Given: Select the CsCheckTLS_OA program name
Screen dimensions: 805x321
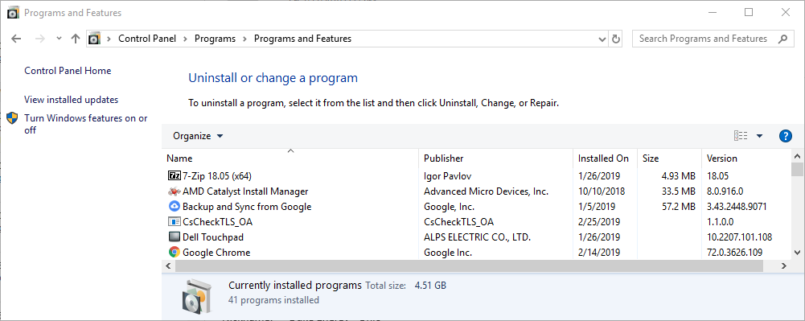Looking at the screenshot, I should coord(217,222).
